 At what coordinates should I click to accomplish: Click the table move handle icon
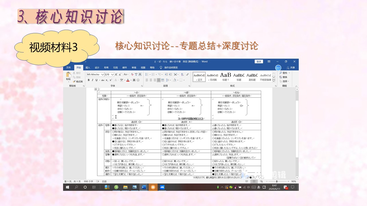pos(96,89)
